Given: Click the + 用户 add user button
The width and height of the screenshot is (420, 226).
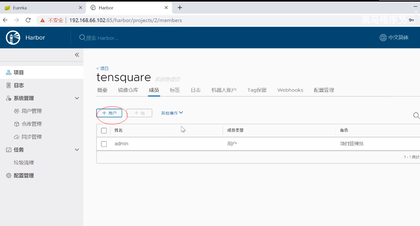Looking at the screenshot, I should pyautogui.click(x=109, y=113).
